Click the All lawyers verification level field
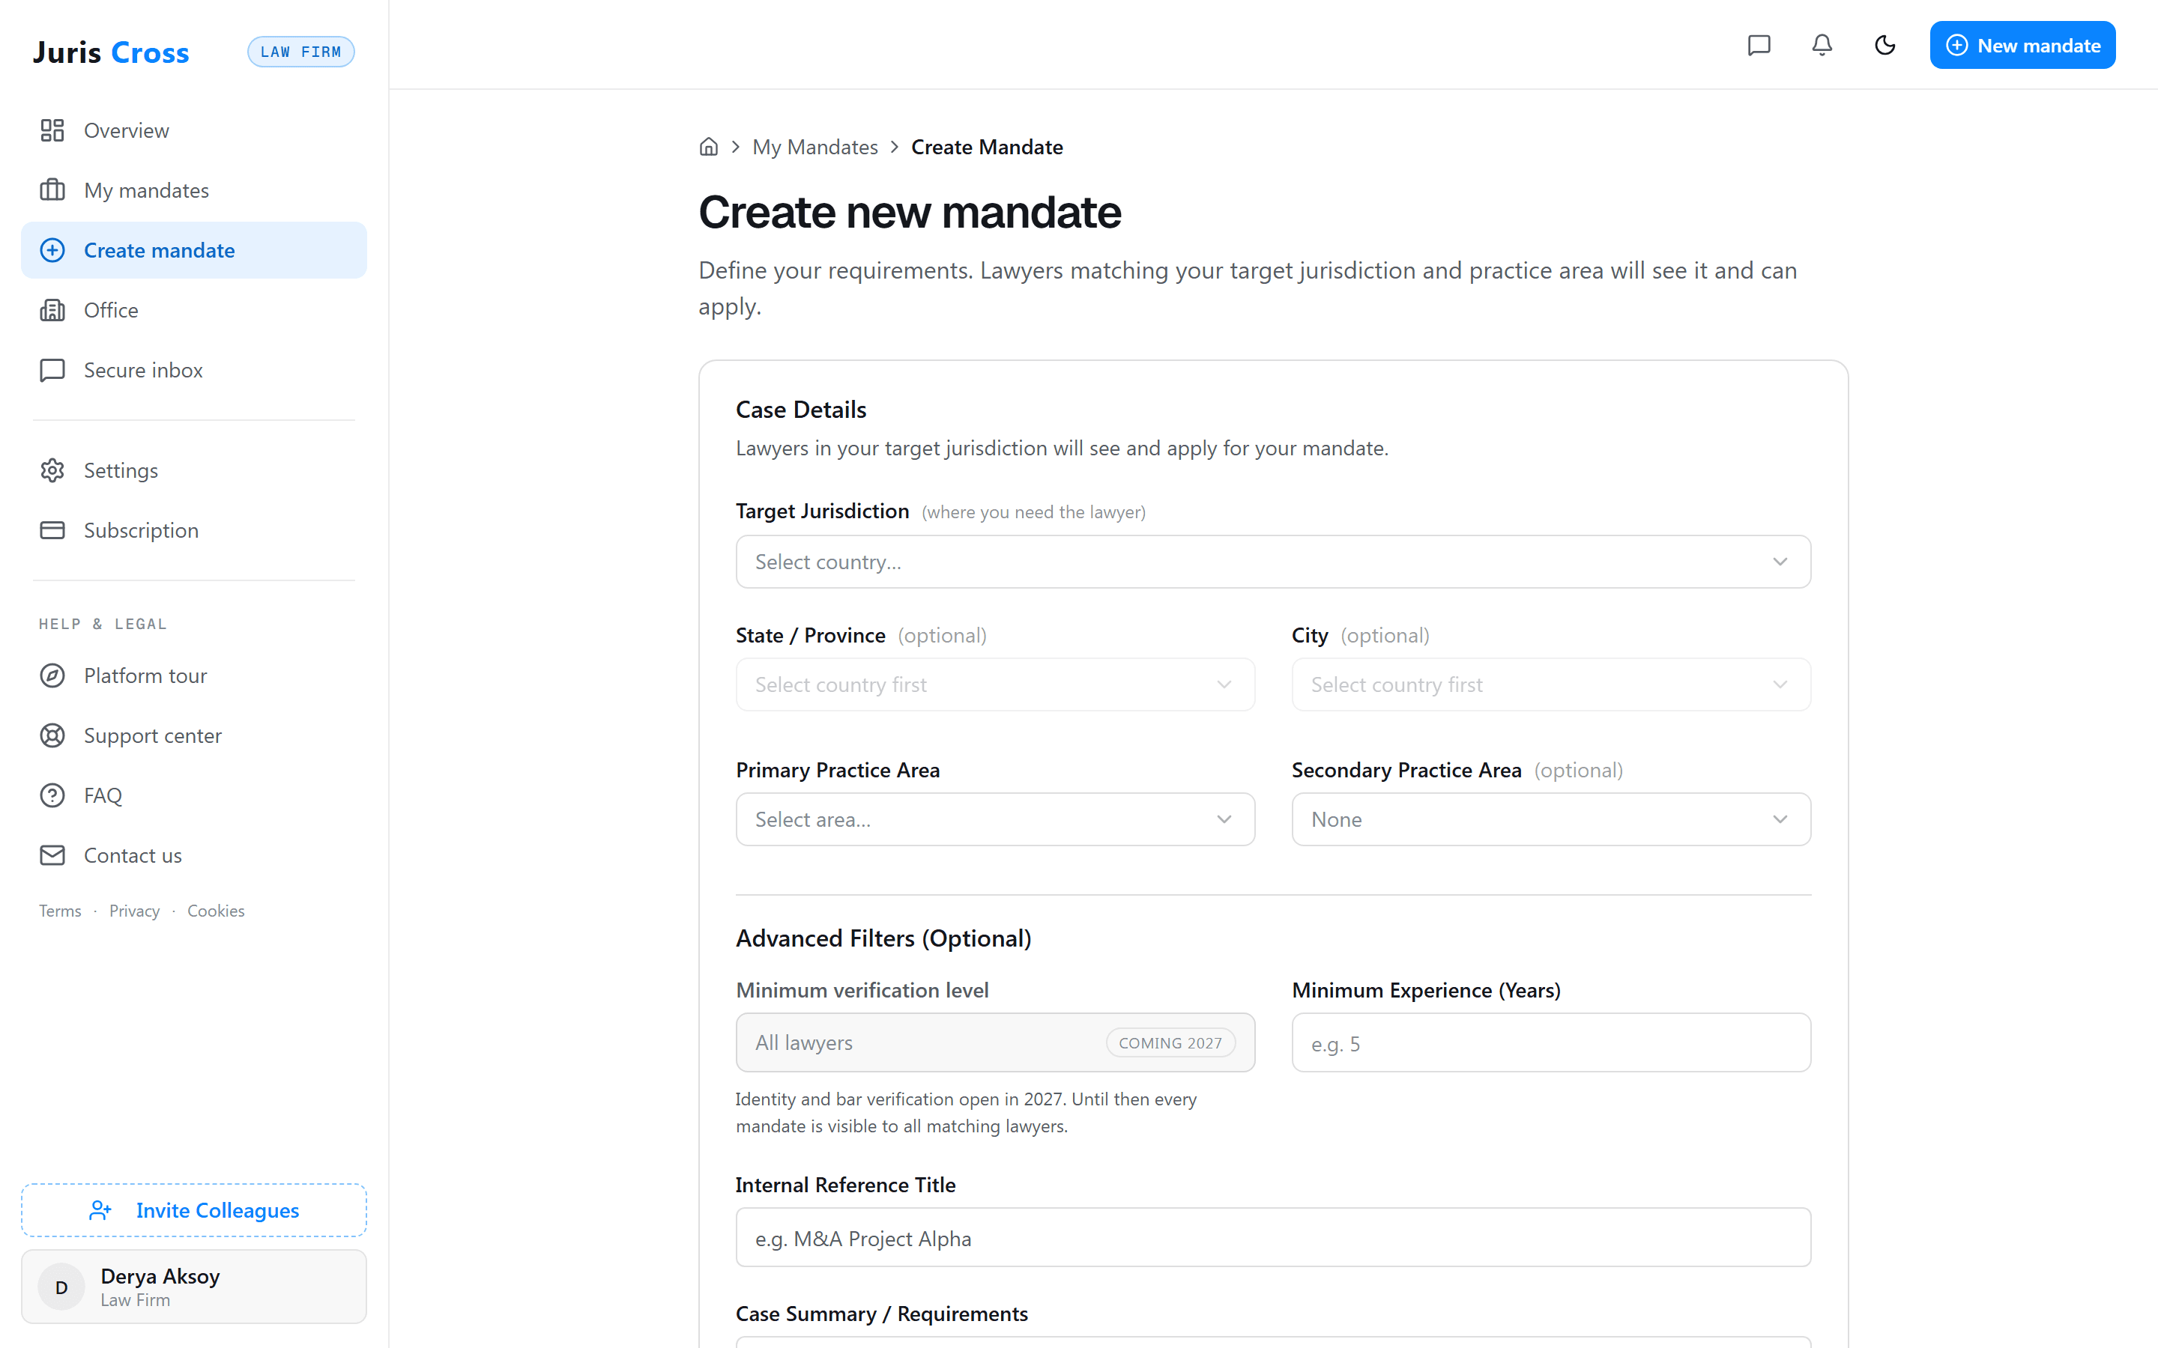The image size is (2158, 1348). click(995, 1042)
